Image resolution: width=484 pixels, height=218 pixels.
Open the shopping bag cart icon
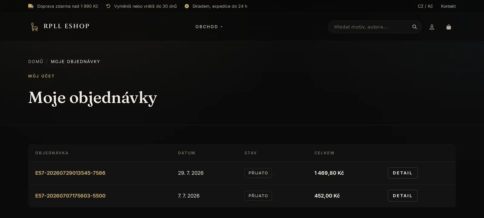449,27
